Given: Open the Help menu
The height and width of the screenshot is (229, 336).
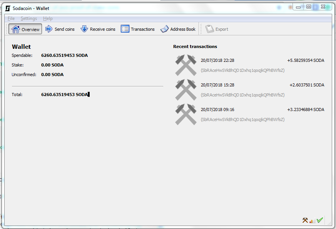Looking at the screenshot, I should (48, 18).
